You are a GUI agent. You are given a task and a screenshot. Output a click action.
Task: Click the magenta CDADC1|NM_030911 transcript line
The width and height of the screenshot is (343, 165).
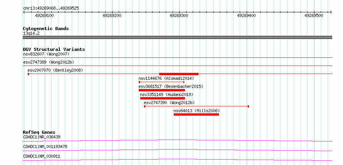click(177, 160)
